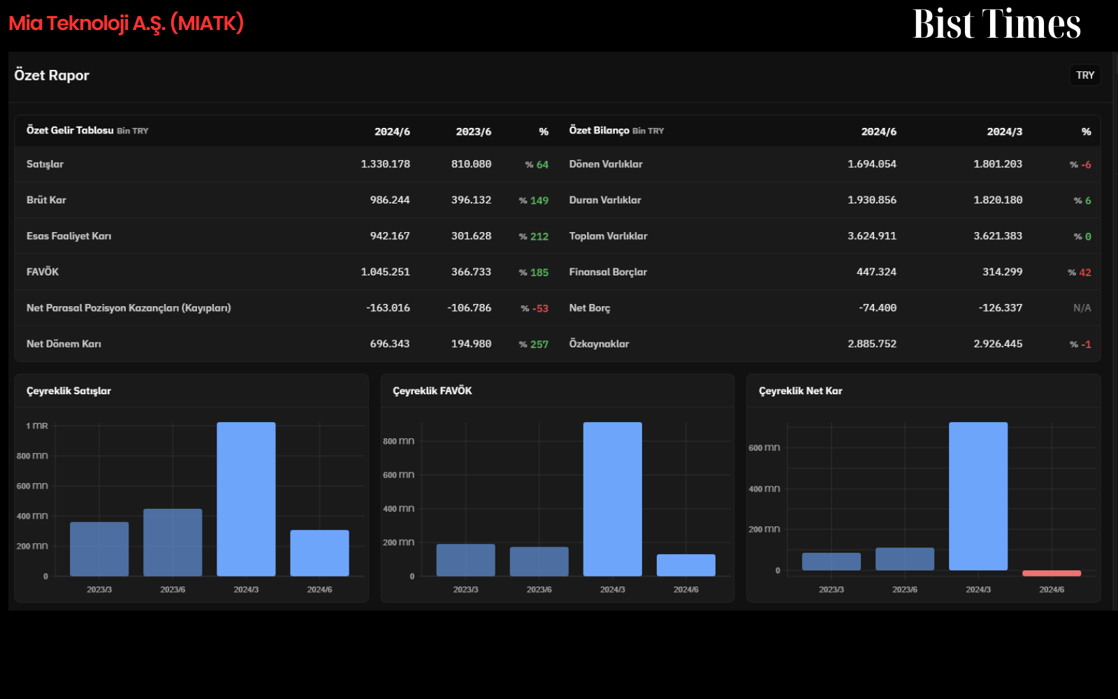Select the 2023/6 bar in Çeyreklik Satışlar
The height and width of the screenshot is (699, 1118).
[x=173, y=542]
